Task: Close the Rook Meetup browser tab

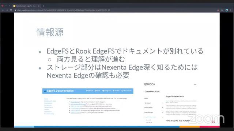Action: pyautogui.click(x=39, y=6)
